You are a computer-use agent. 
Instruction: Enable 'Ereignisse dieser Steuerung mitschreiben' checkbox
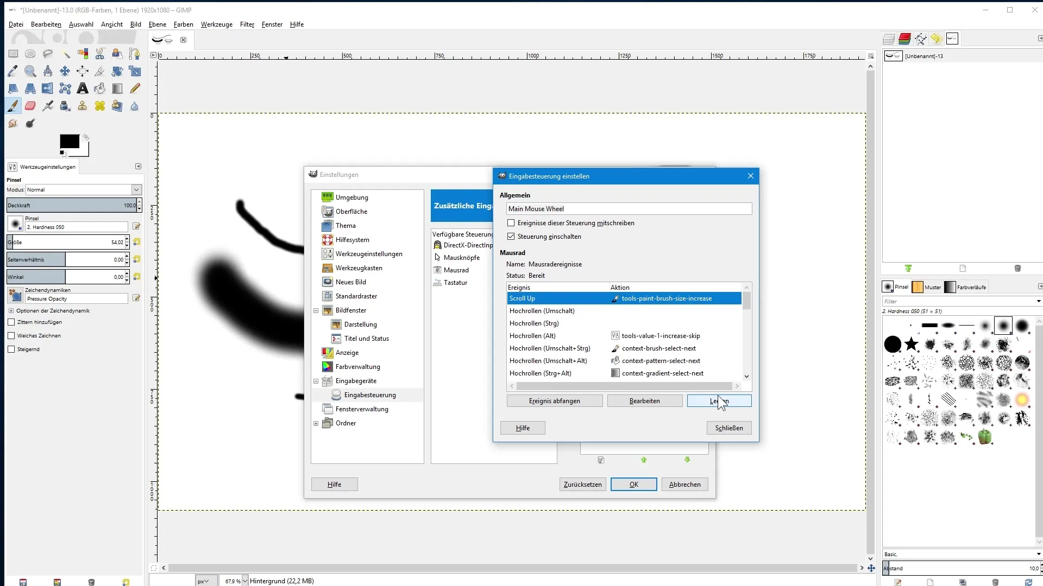511,223
